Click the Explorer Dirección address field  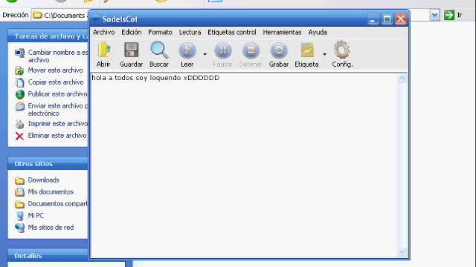pos(61,15)
